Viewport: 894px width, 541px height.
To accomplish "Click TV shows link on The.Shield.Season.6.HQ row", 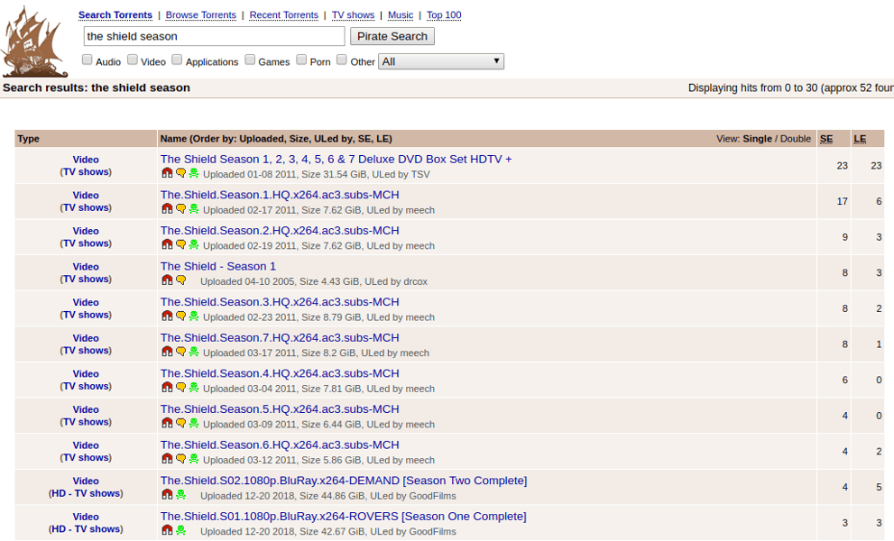I will [x=86, y=457].
